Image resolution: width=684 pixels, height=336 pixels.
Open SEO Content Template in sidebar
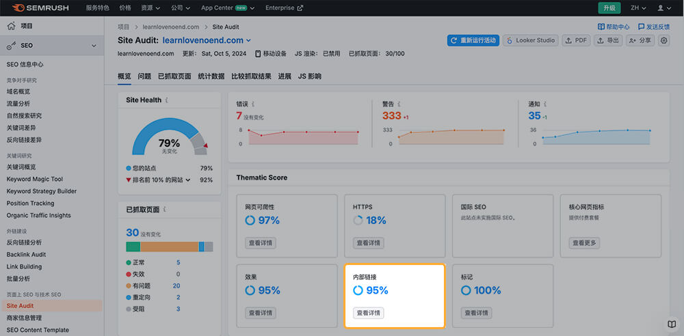(38, 331)
